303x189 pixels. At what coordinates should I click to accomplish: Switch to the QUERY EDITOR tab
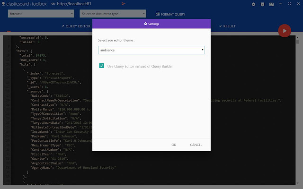point(76,26)
